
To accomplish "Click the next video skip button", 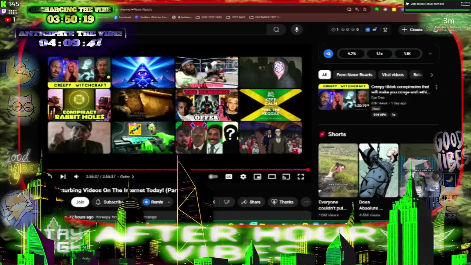I will click(x=63, y=177).
